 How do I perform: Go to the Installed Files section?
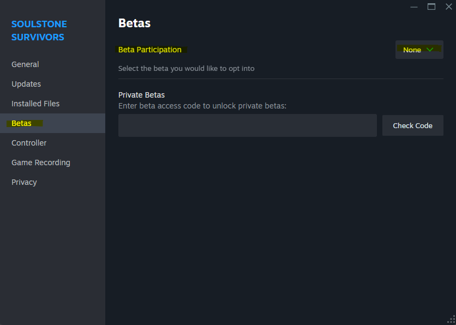[x=35, y=104]
